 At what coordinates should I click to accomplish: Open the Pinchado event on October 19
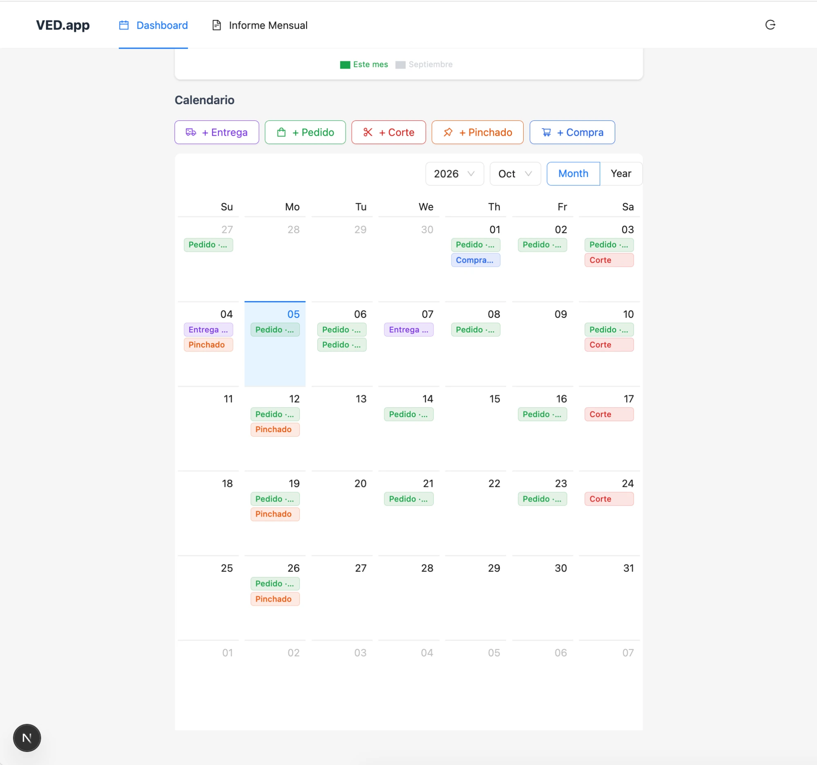[275, 514]
